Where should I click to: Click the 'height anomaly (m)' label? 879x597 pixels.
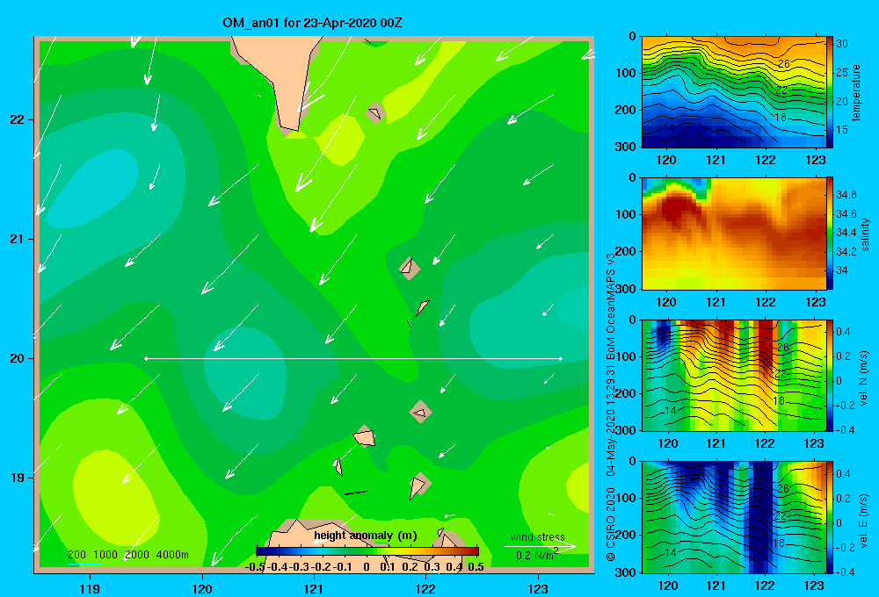[x=366, y=536]
